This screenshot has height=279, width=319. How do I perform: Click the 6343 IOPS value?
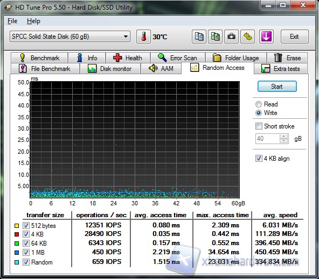click(x=105, y=243)
